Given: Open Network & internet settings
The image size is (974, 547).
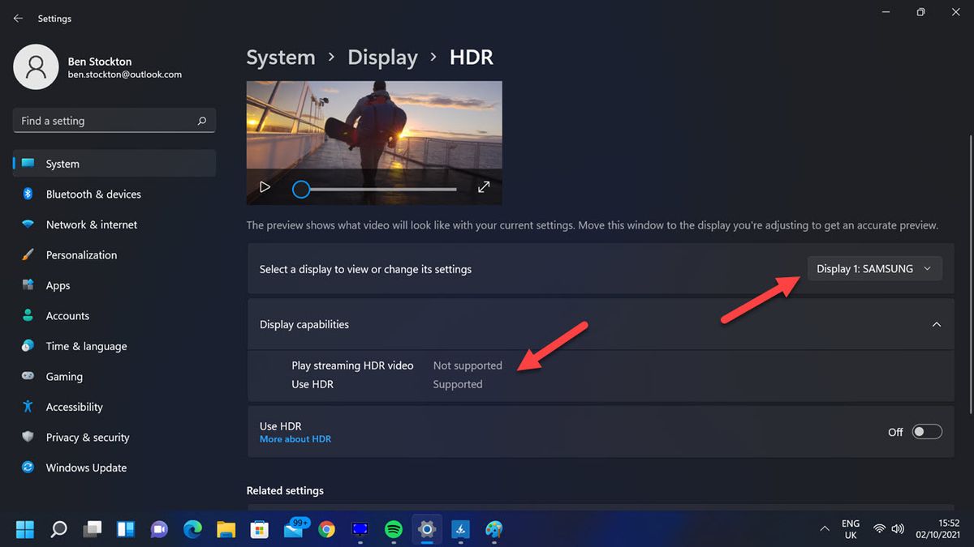Looking at the screenshot, I should [91, 224].
